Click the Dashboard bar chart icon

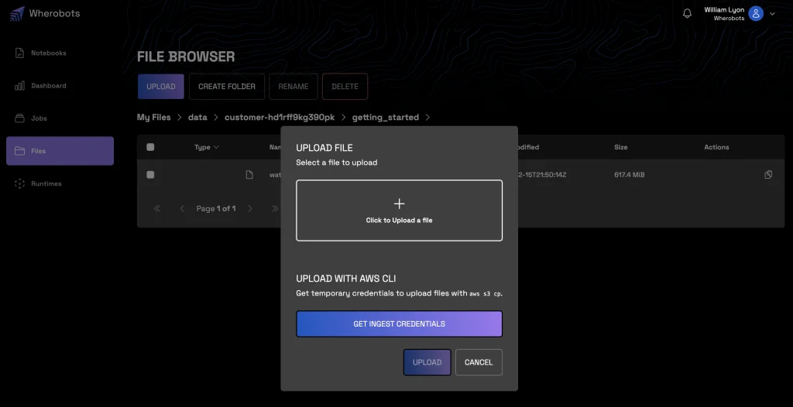[19, 86]
